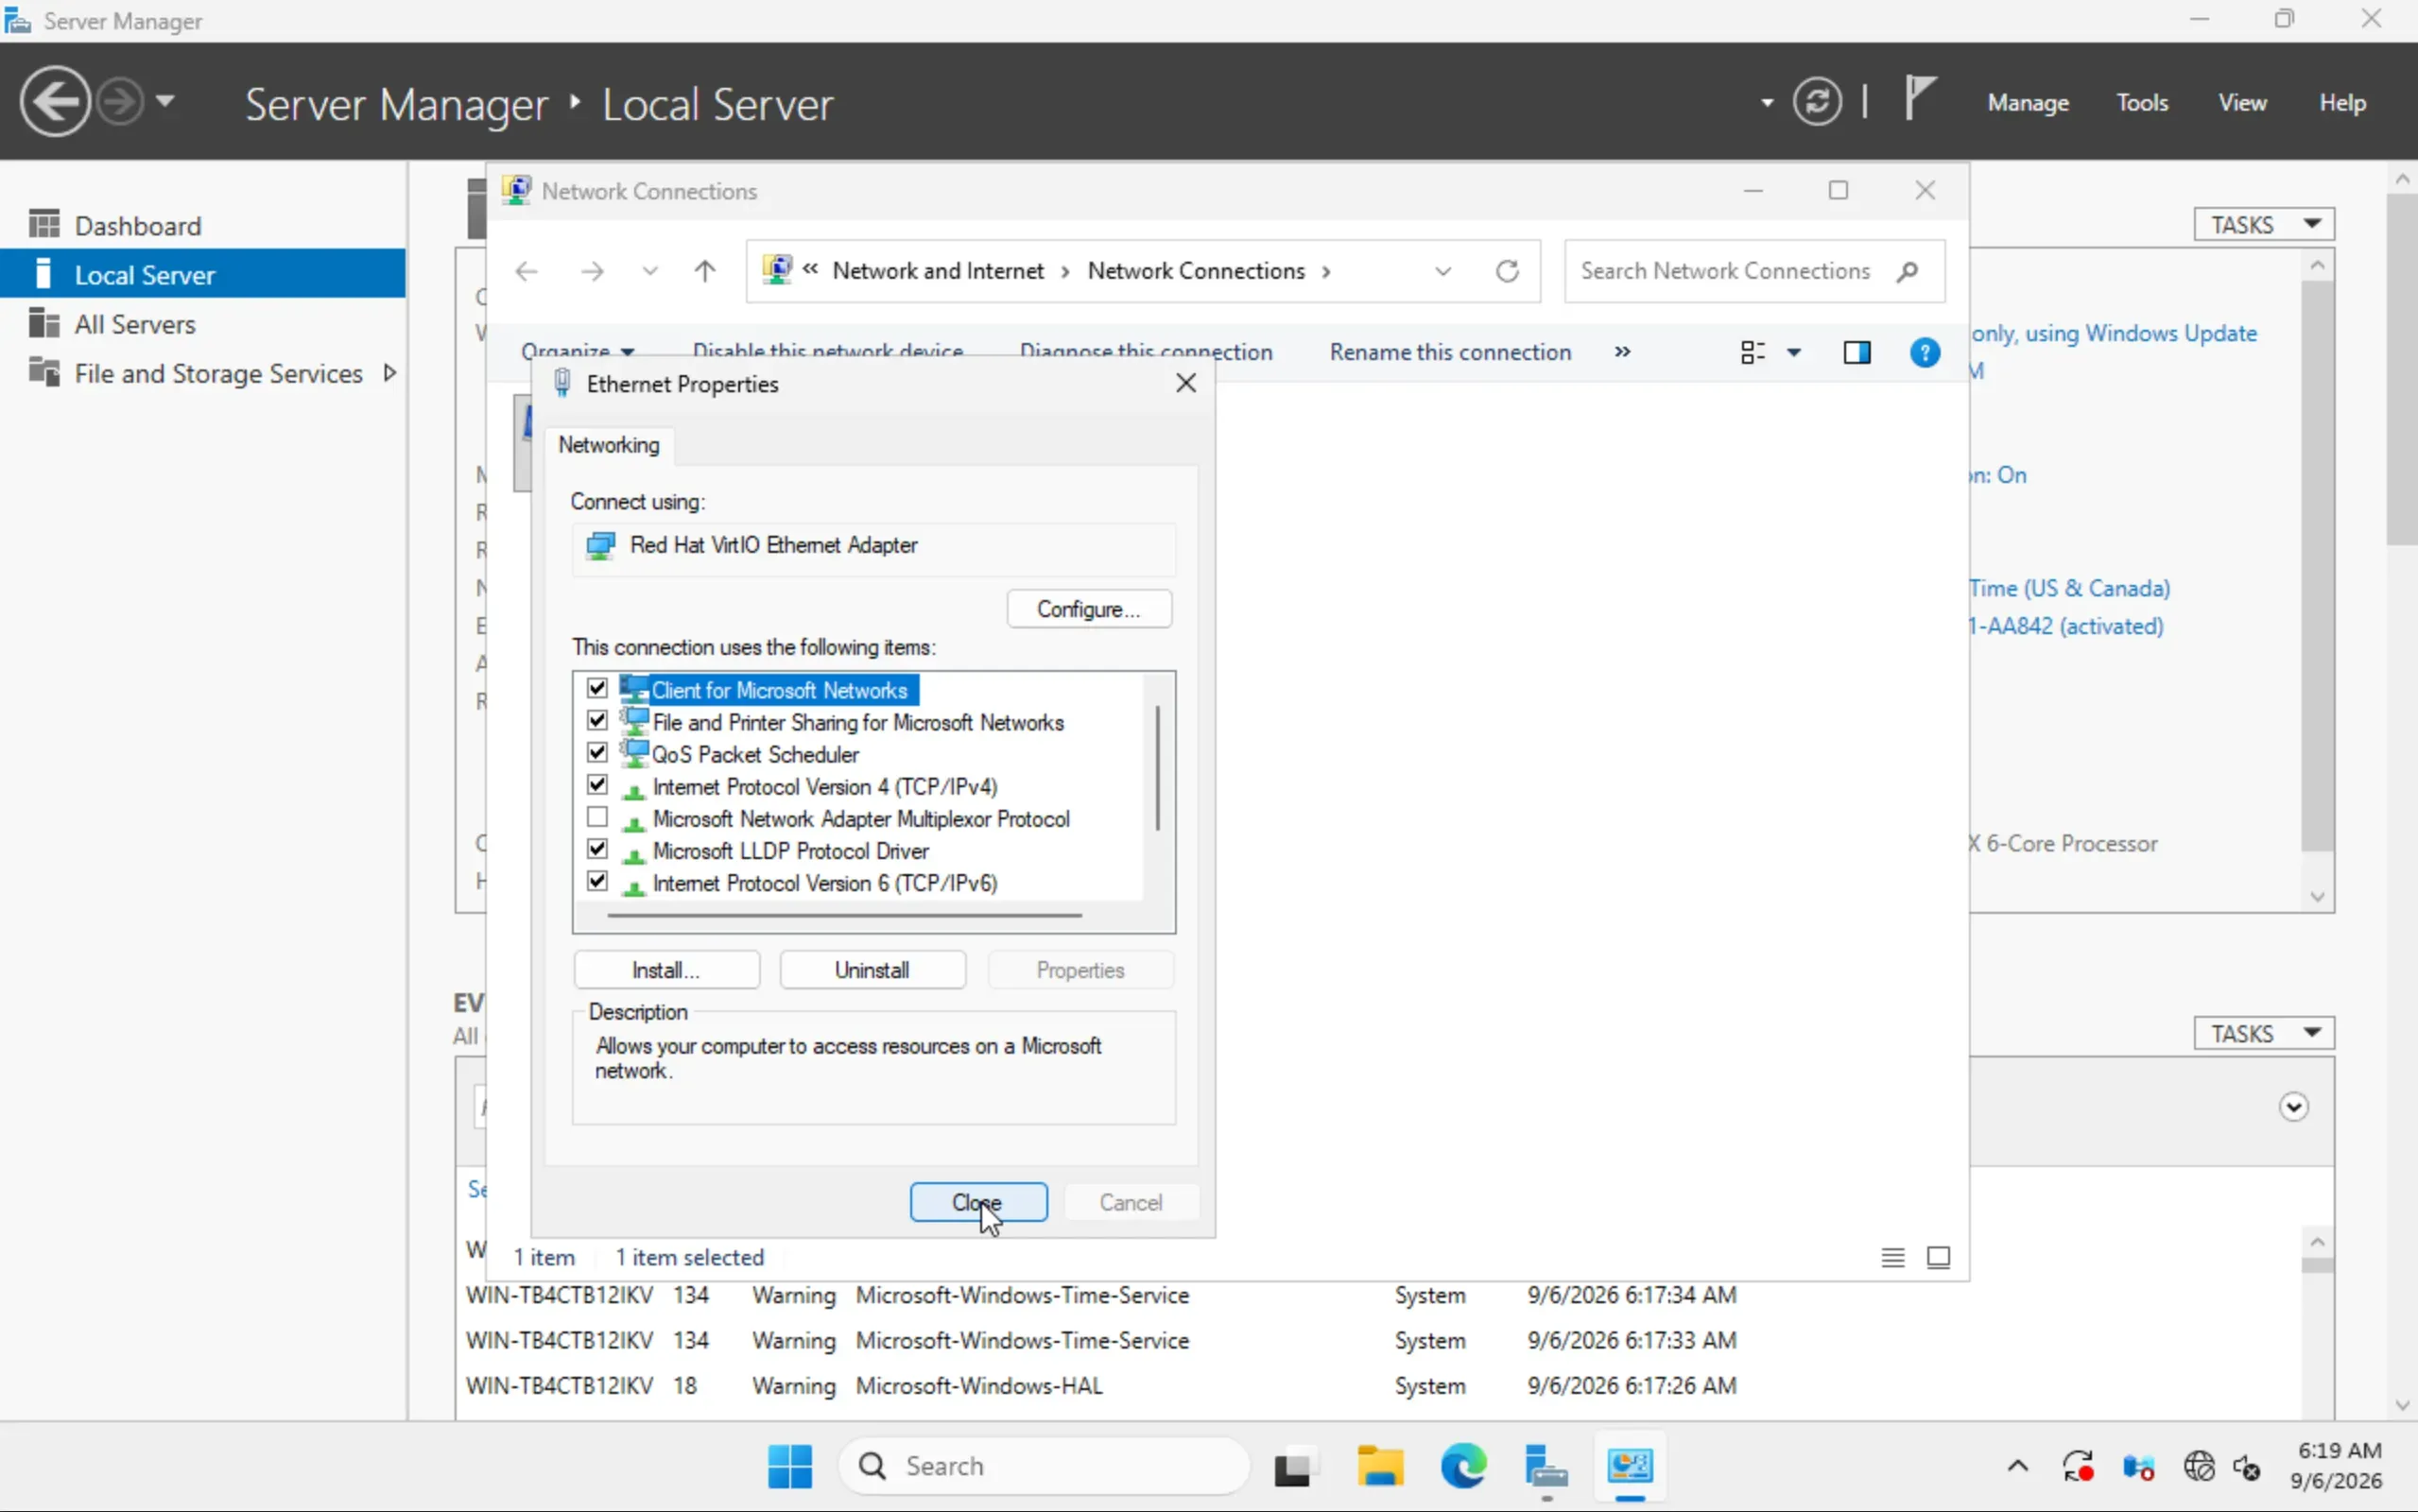Click the change view icon in Network Connections
2418x1512 pixels.
pyautogui.click(x=1752, y=352)
